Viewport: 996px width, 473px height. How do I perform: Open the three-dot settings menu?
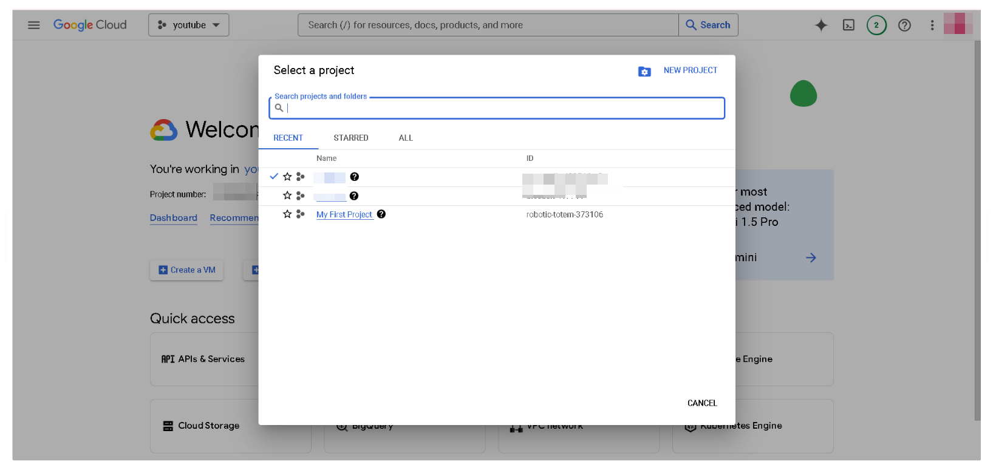click(x=932, y=25)
